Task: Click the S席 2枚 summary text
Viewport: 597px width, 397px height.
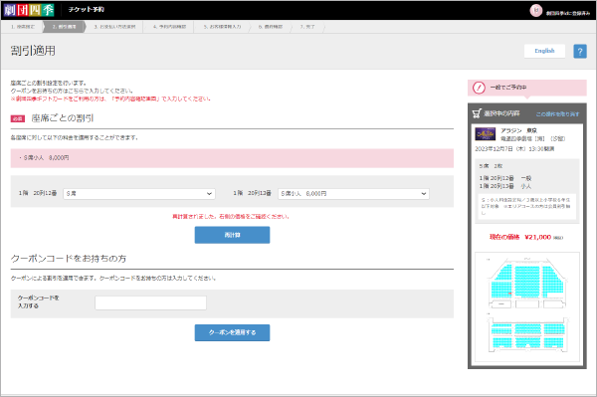Action: (491, 166)
